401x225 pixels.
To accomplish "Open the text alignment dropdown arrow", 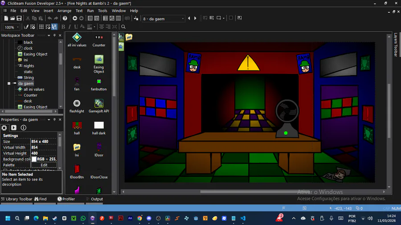I will (x=94, y=27).
